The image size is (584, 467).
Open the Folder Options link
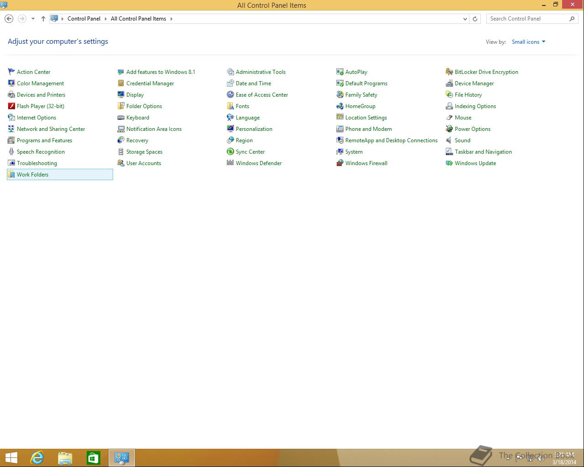click(x=144, y=106)
